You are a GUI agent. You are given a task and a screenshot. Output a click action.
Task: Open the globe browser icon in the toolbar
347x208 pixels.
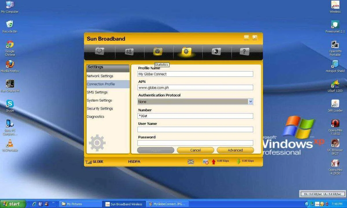(216, 52)
